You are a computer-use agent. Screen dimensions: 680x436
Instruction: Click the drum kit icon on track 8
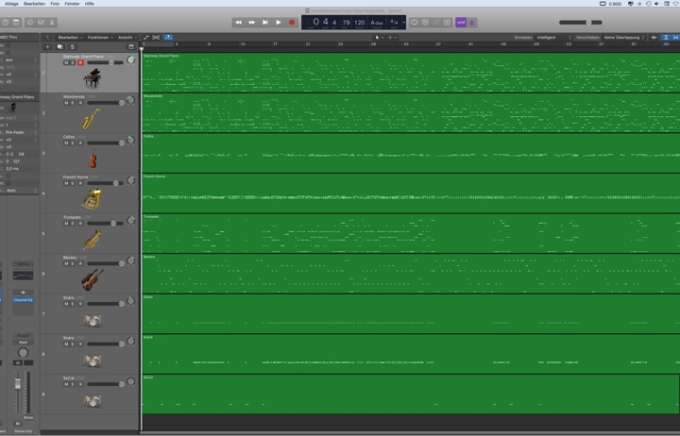[x=92, y=361]
